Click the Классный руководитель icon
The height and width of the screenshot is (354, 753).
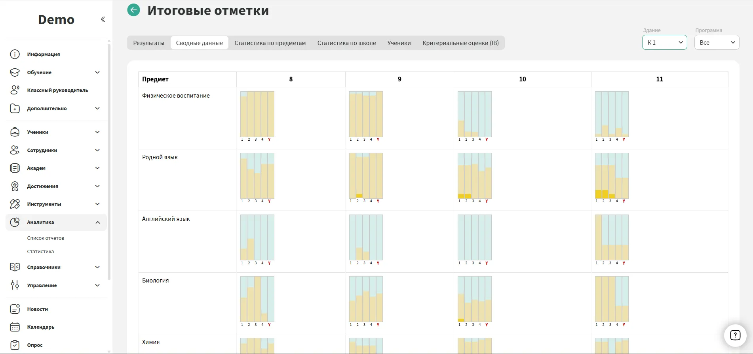coord(15,90)
